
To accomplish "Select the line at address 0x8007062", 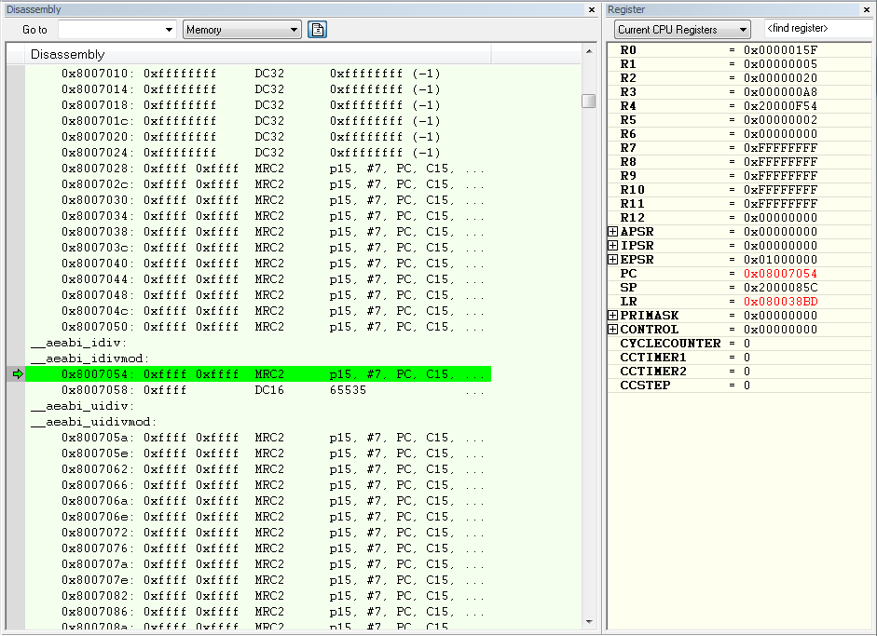I will coord(258,469).
